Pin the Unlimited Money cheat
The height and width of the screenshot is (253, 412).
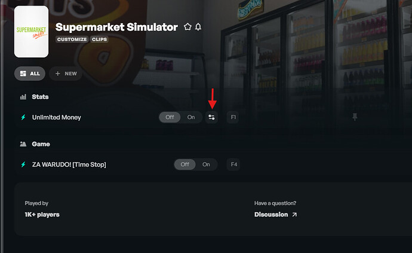(355, 117)
